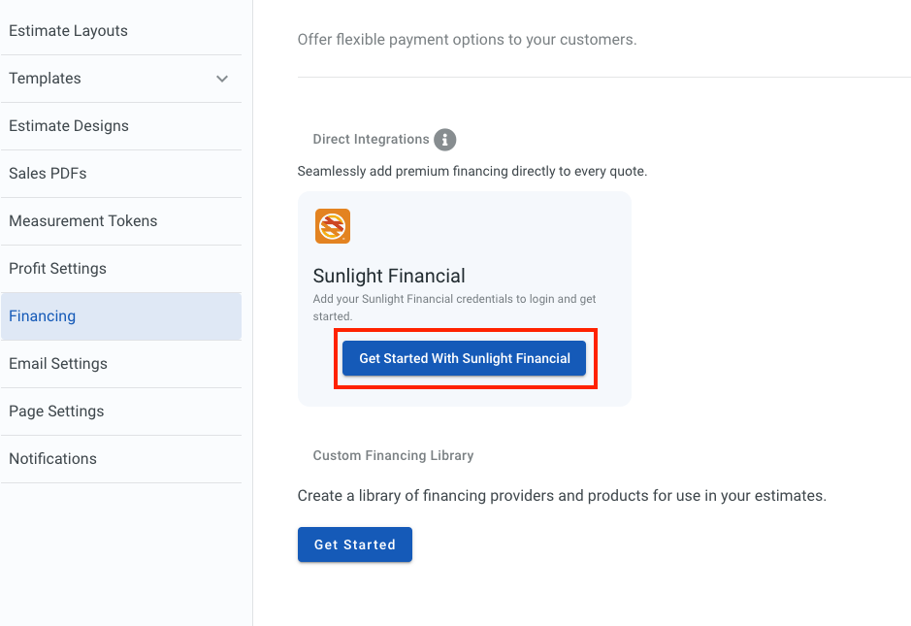Click the Direct Integrations info icon
The height and width of the screenshot is (626, 911).
(445, 139)
